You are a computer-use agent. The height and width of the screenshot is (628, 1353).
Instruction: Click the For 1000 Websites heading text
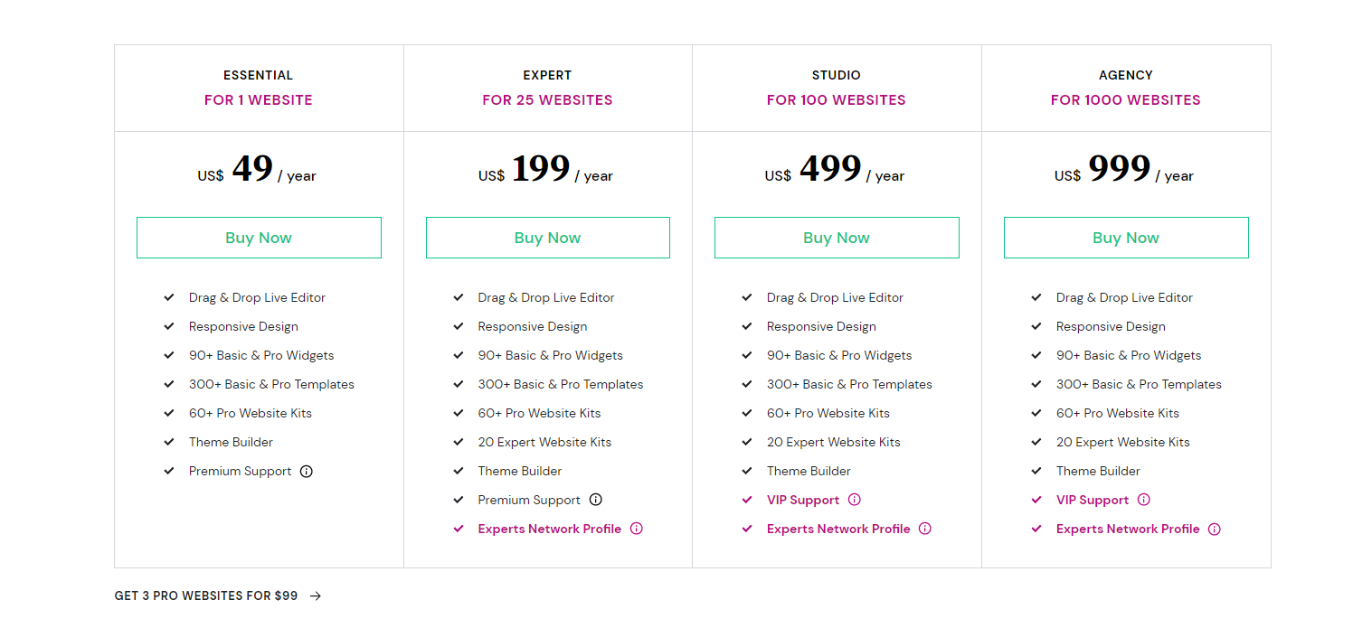coord(1126,100)
